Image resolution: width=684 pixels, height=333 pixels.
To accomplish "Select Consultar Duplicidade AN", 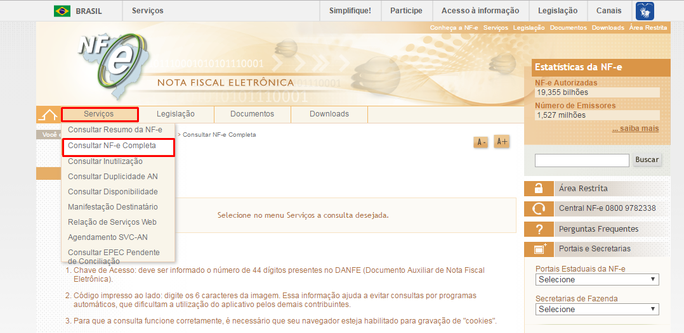I will coord(113,177).
